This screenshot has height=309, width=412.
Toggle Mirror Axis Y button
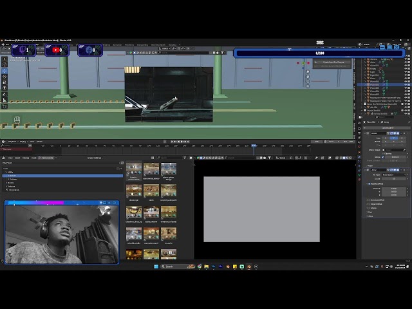[393, 138]
